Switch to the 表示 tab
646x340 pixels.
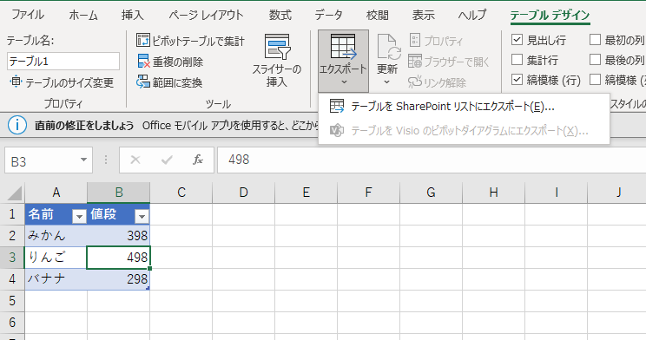(423, 15)
